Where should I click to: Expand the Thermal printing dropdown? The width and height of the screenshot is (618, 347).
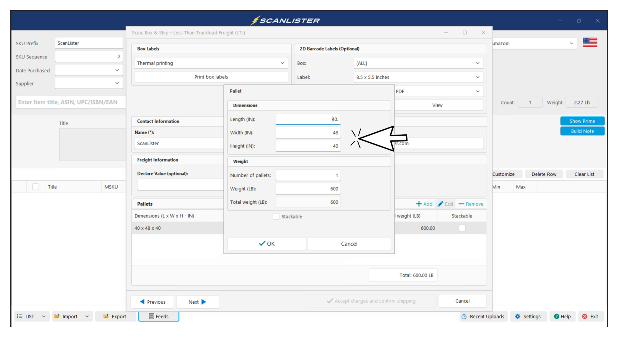tap(282, 63)
